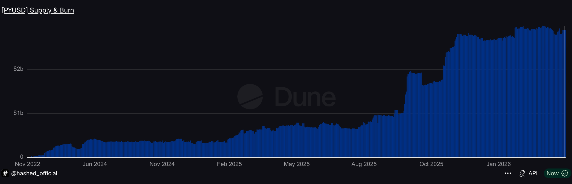Open the @hashed_official profile link
Image resolution: width=572 pixels, height=184 pixels.
pos(34,173)
